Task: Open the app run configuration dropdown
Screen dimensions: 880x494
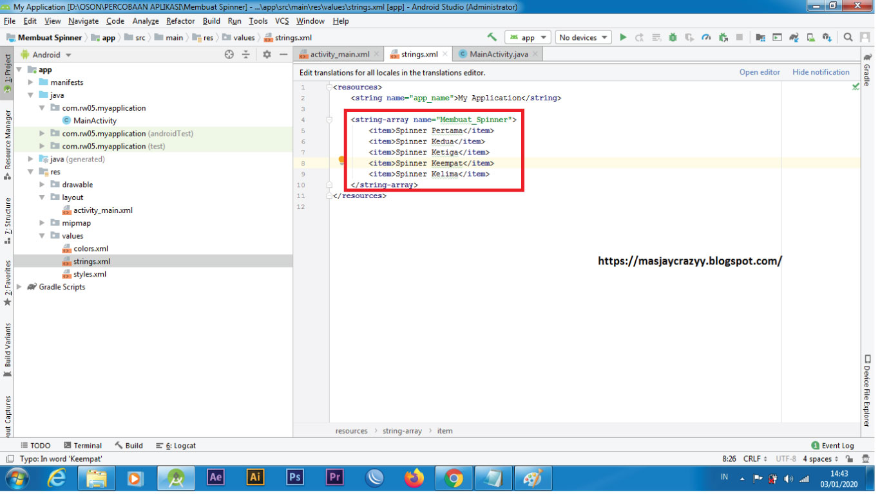Action: 528,37
